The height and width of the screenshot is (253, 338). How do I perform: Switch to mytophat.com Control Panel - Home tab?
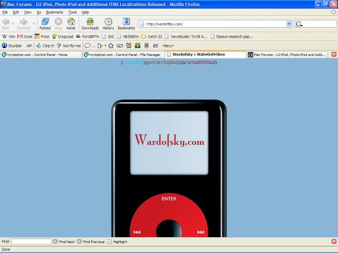coord(41,55)
